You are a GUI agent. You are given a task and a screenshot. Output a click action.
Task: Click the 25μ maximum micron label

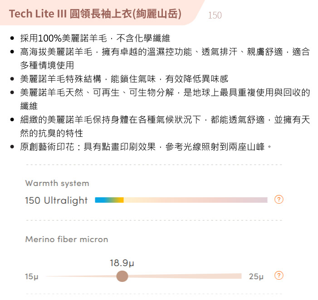(256, 276)
